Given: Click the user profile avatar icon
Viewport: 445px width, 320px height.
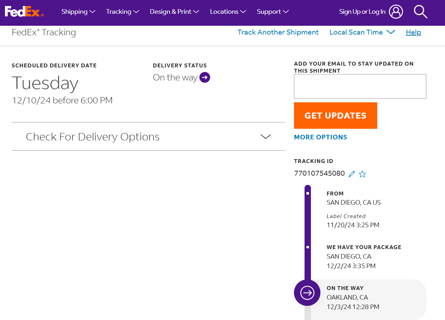Looking at the screenshot, I should [x=396, y=12].
